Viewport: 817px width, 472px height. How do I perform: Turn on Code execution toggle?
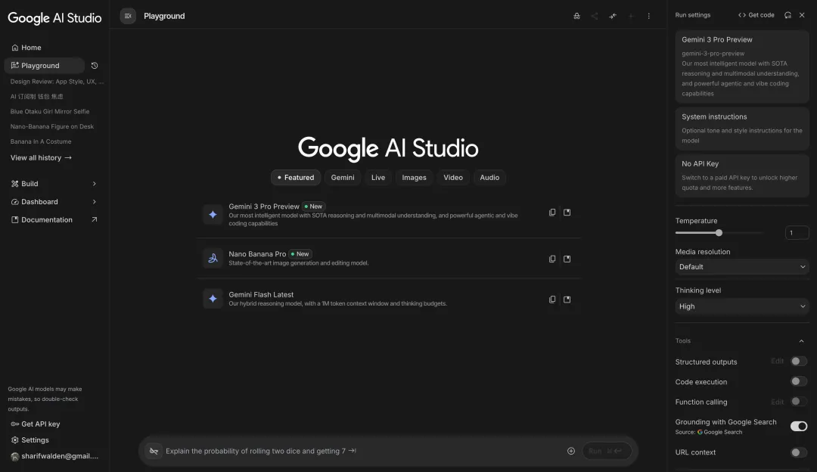pyautogui.click(x=798, y=382)
